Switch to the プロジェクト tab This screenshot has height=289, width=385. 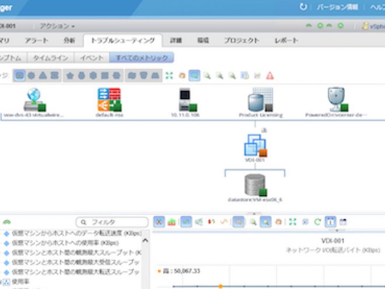[x=242, y=40]
